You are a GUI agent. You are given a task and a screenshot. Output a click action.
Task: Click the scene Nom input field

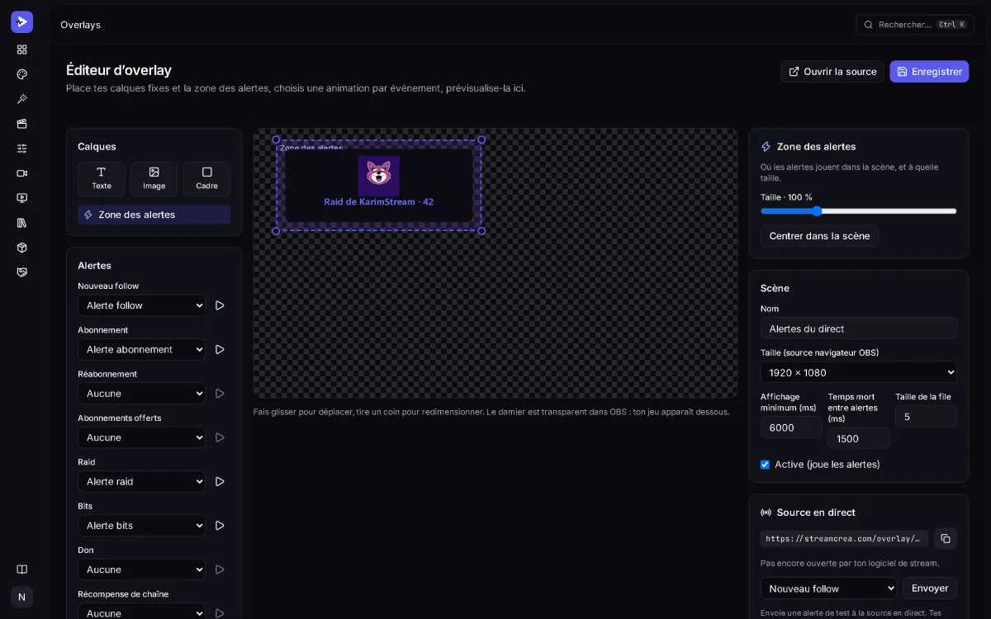click(859, 328)
